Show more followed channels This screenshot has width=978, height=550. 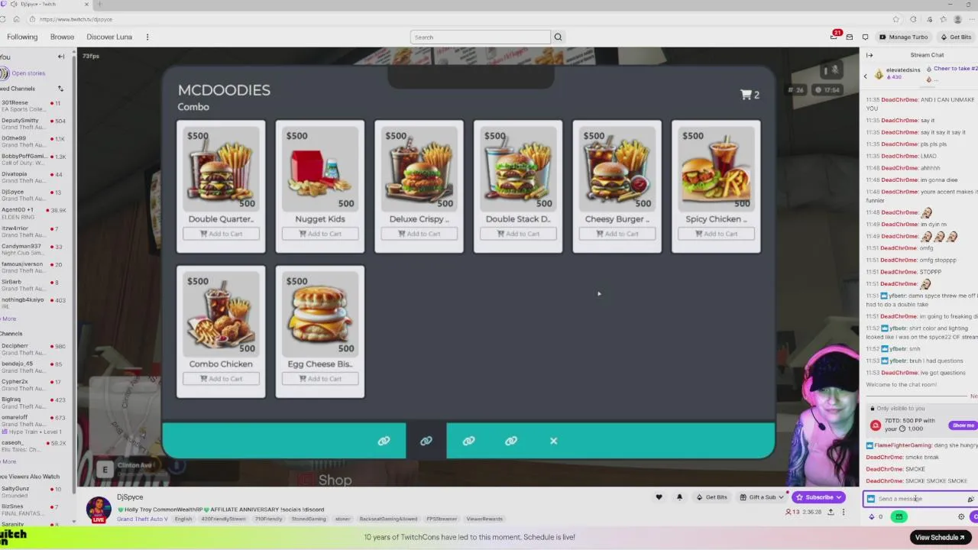coord(8,319)
